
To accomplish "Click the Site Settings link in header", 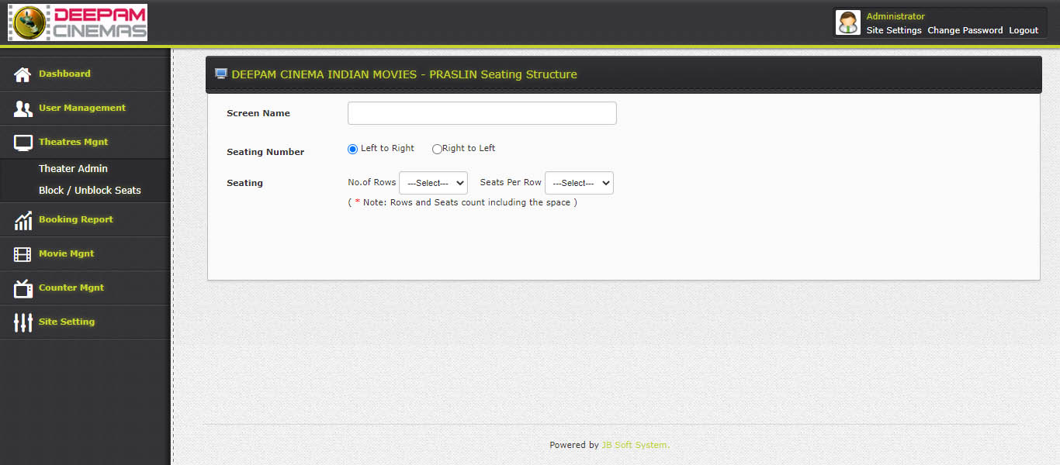I will click(x=894, y=30).
